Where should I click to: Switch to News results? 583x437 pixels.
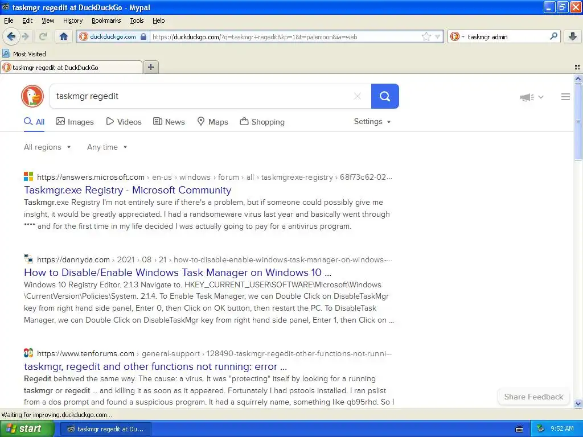click(x=169, y=122)
